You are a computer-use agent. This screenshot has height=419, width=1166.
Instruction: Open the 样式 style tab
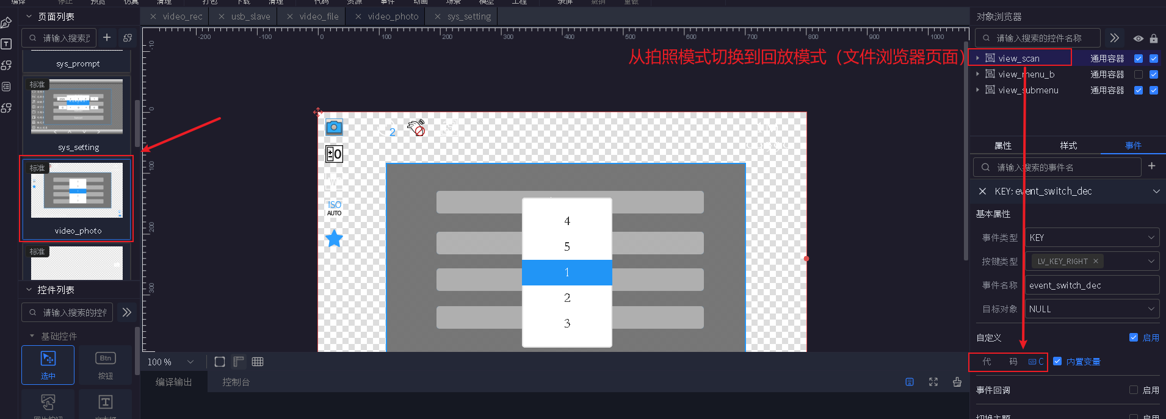[x=1068, y=145]
